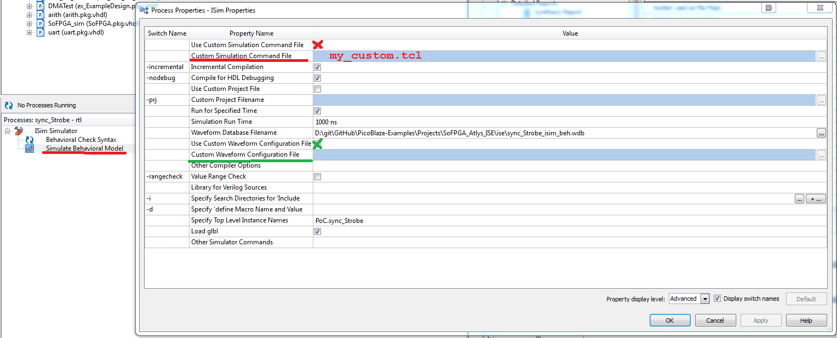Toggle Run for Specified Time checkbox

tap(317, 111)
